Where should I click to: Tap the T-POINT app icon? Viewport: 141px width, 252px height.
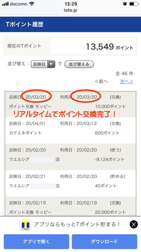pyautogui.click(x=26, y=225)
